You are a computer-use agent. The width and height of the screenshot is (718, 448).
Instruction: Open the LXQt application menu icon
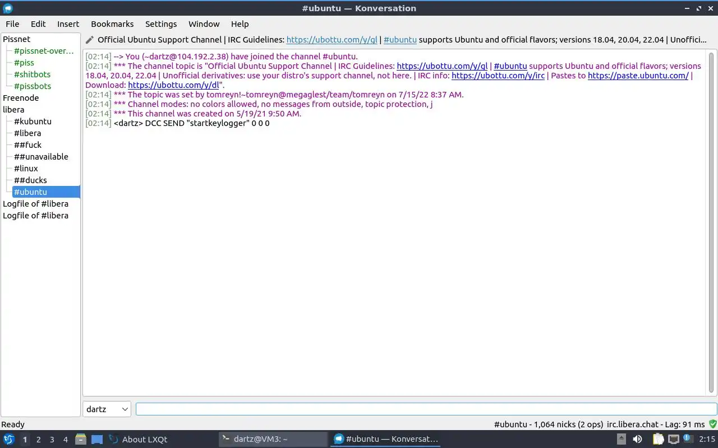coord(8,439)
